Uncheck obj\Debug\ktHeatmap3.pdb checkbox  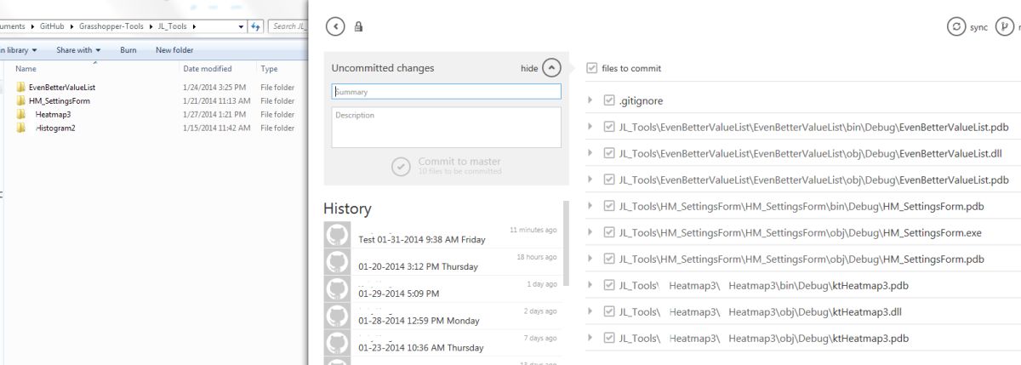[x=608, y=338]
